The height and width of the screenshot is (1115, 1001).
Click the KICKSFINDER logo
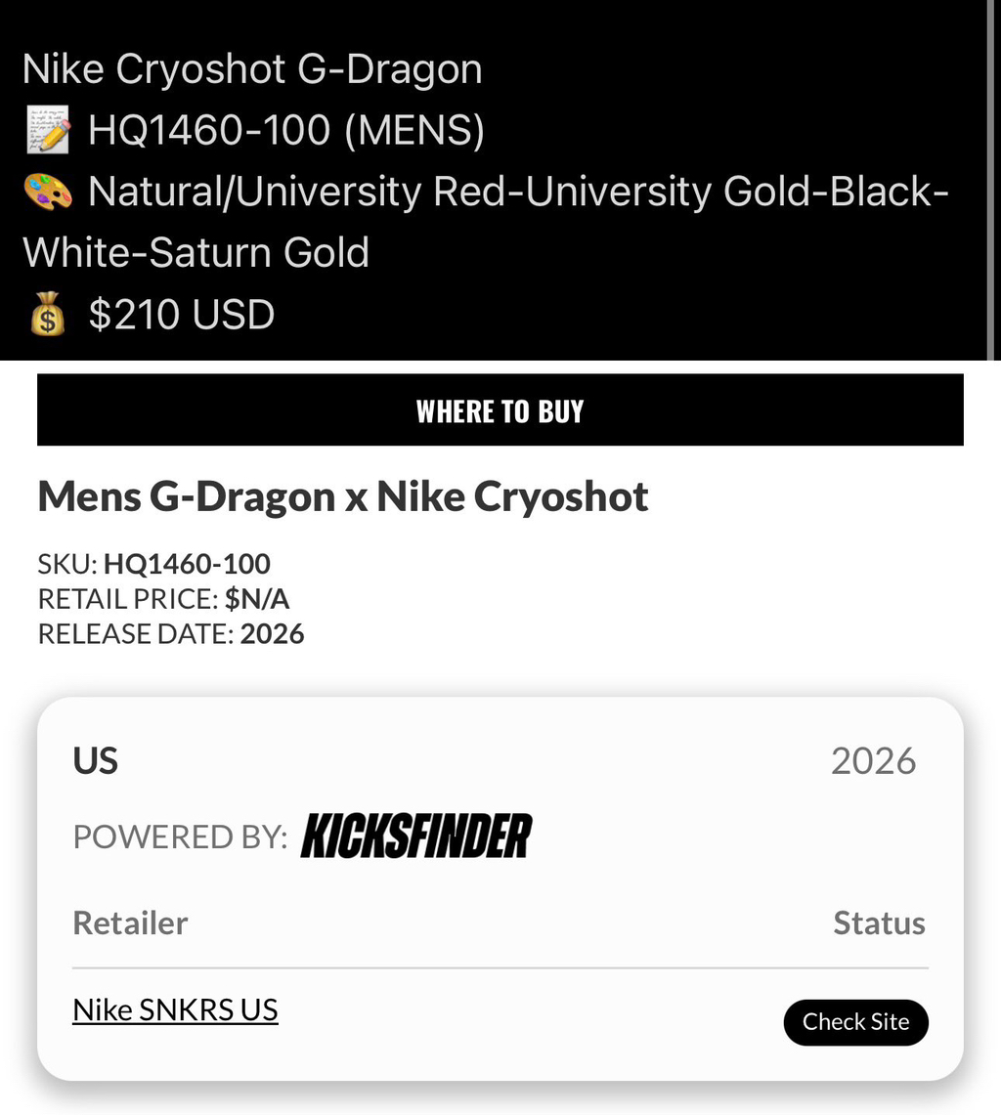pos(416,836)
